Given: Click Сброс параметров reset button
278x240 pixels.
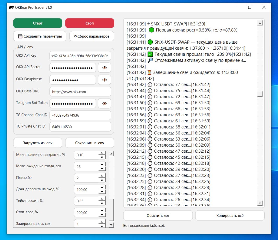Looking at the screenshot, I should [92, 36].
